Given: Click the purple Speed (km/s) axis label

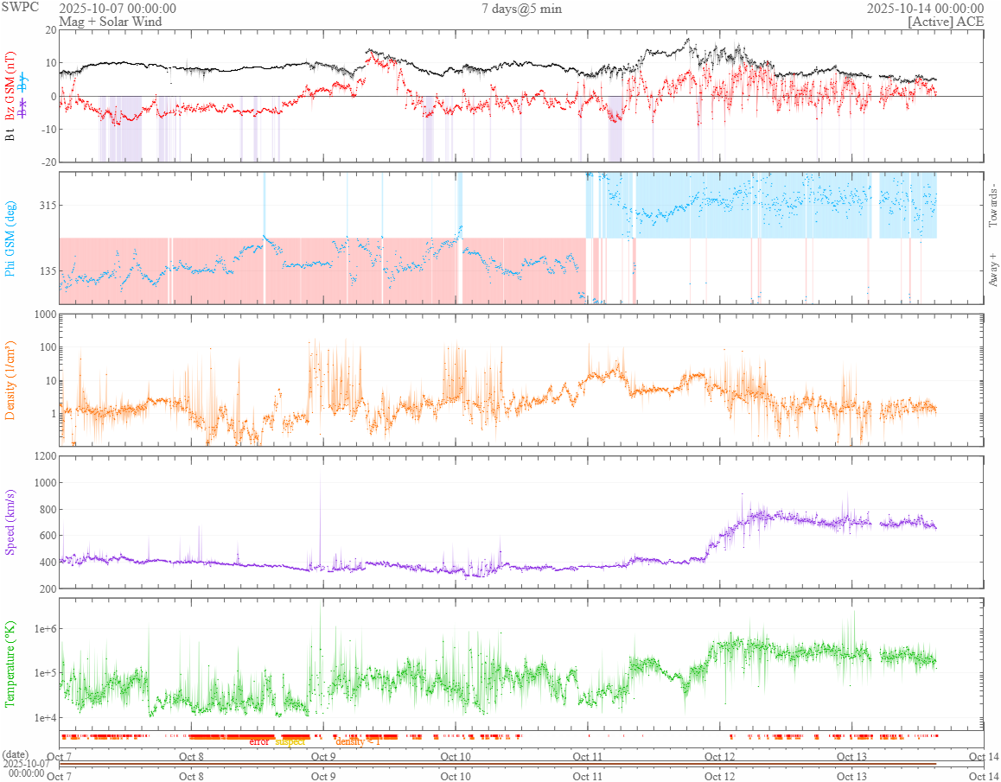Looking at the screenshot, I should pyautogui.click(x=10, y=522).
